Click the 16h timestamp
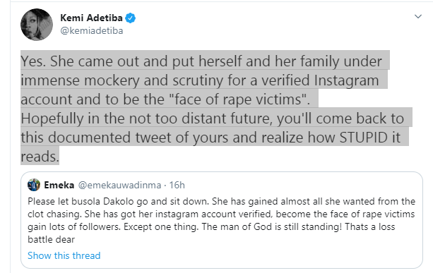This screenshot has height=273, width=433. click(x=177, y=185)
